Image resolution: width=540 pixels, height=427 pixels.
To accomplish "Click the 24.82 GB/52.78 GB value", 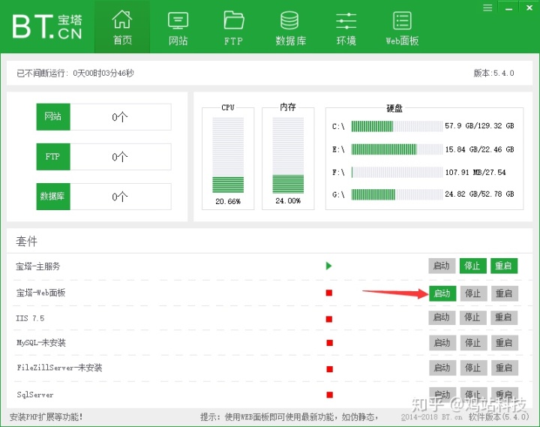I will click(x=479, y=194).
